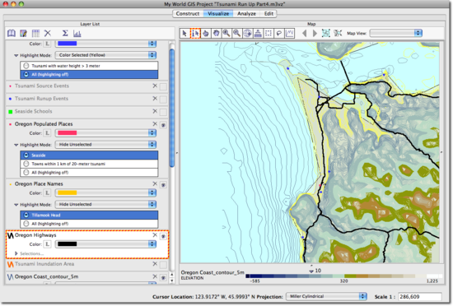Screen dimensions: 453x306
Task: Open the attribute table grid icon
Action: [x=35, y=34]
